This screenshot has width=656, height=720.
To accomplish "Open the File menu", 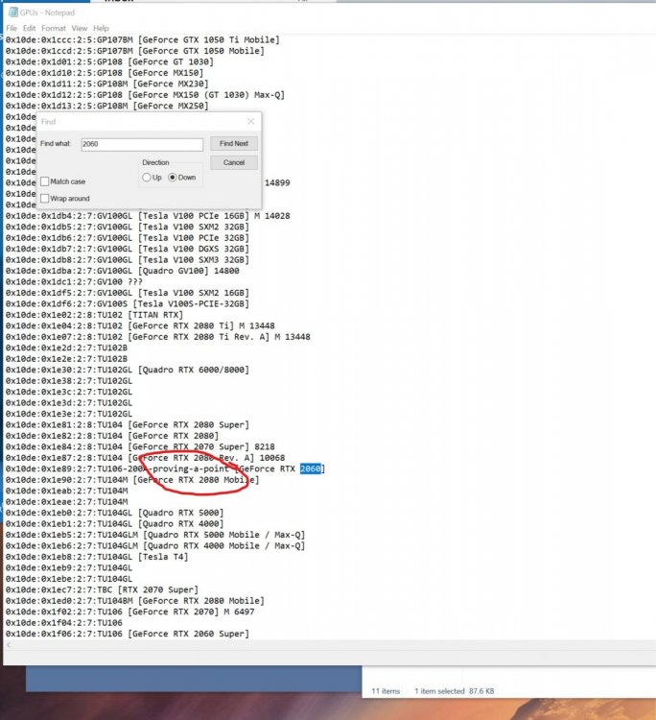I will coord(12,29).
